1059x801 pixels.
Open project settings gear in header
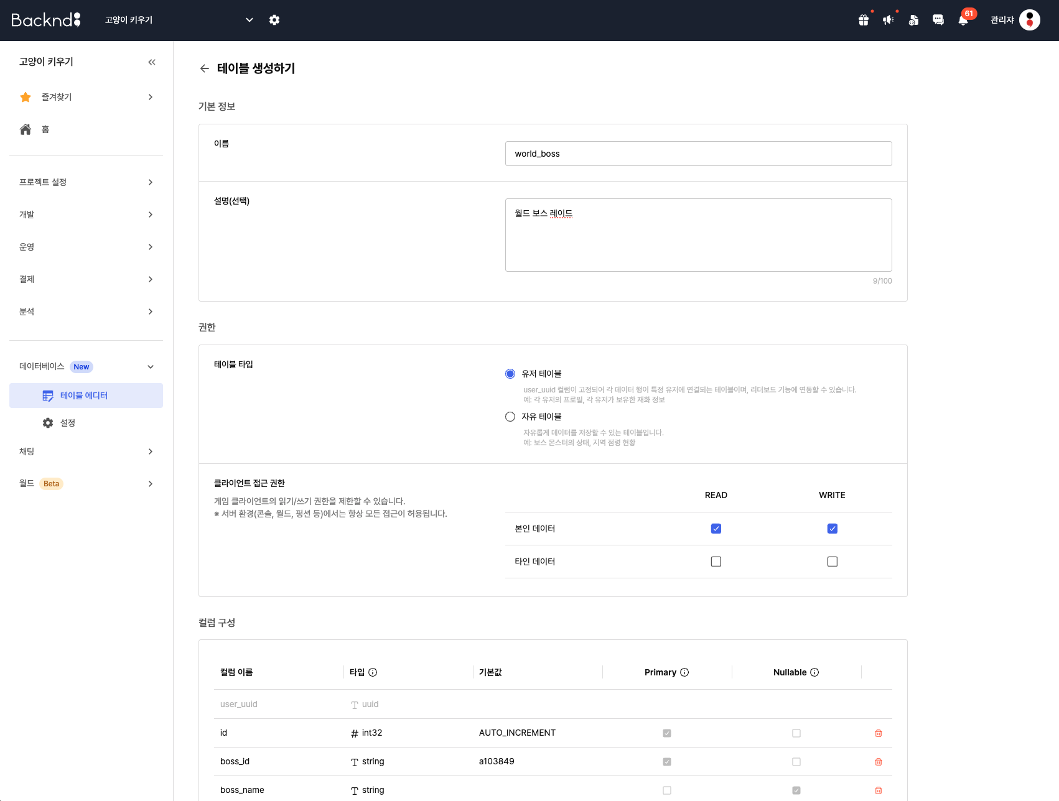point(274,20)
